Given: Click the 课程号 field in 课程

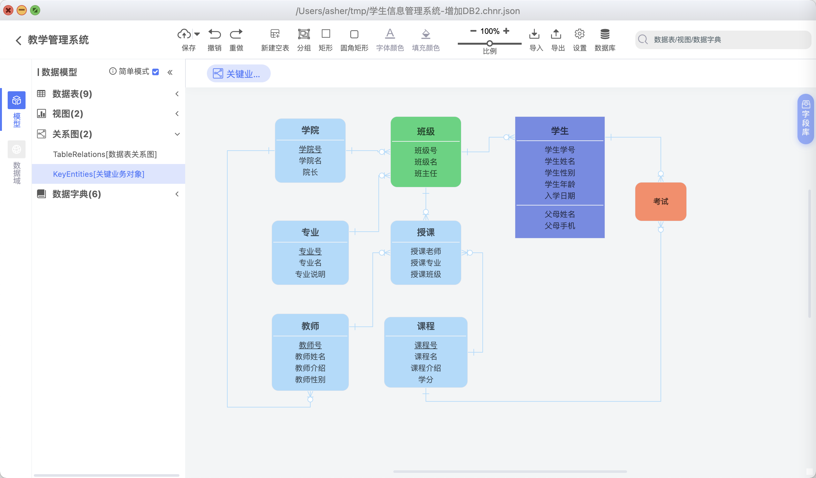Looking at the screenshot, I should [x=426, y=345].
